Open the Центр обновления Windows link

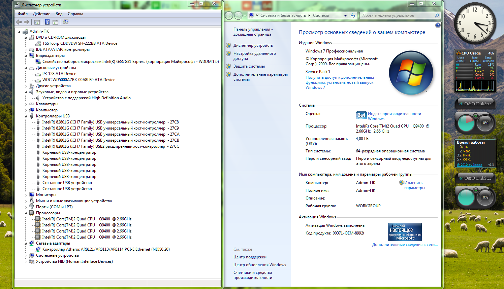[259, 265]
